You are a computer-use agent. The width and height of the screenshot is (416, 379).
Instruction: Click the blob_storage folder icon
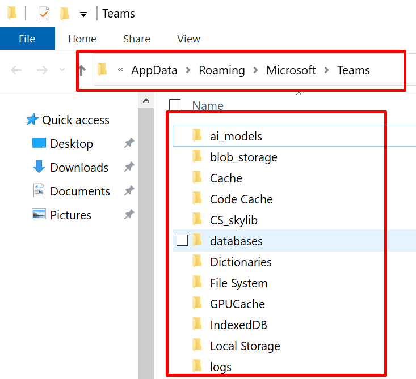[197, 156]
